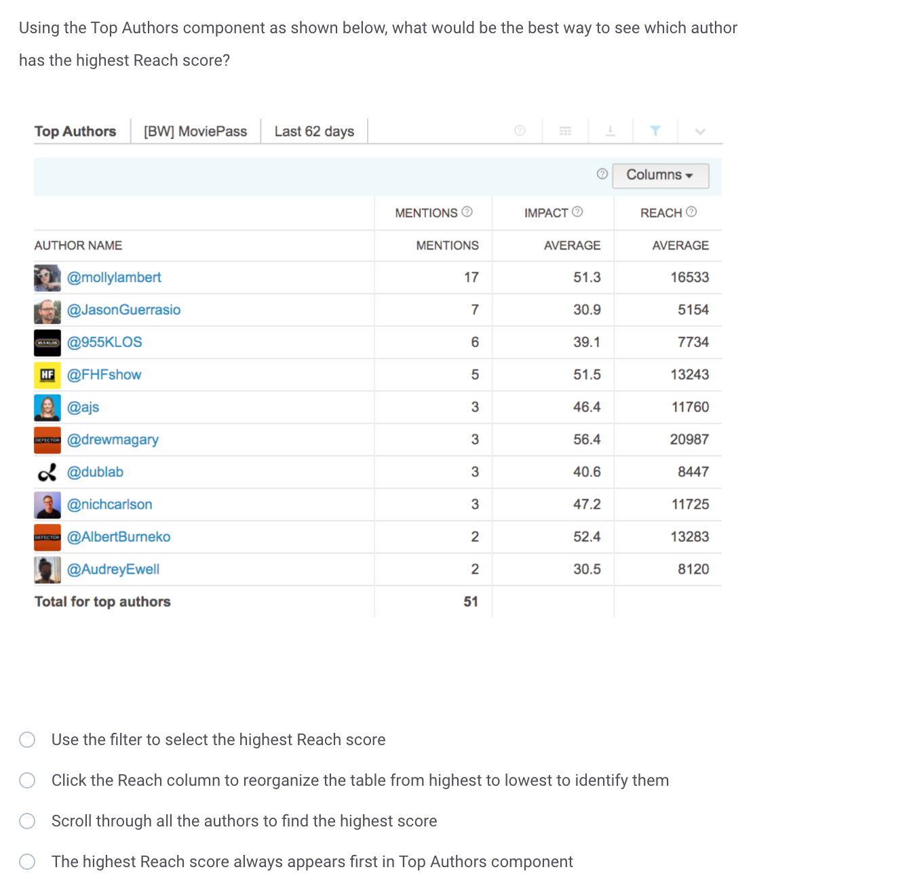Select the Last 62 days tab

pos(314,132)
